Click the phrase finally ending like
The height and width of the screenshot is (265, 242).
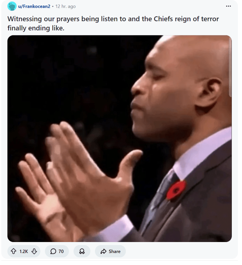coord(36,28)
